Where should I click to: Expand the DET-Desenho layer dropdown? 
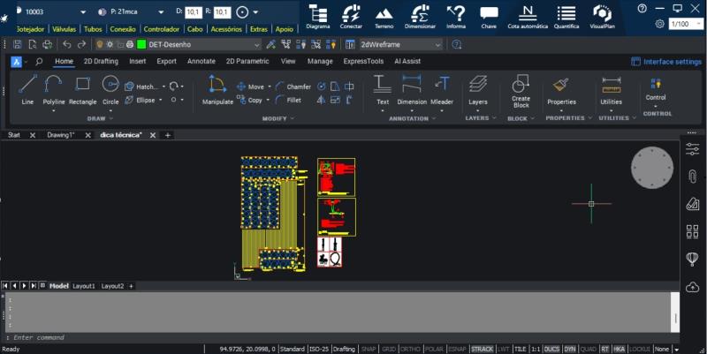click(x=256, y=44)
